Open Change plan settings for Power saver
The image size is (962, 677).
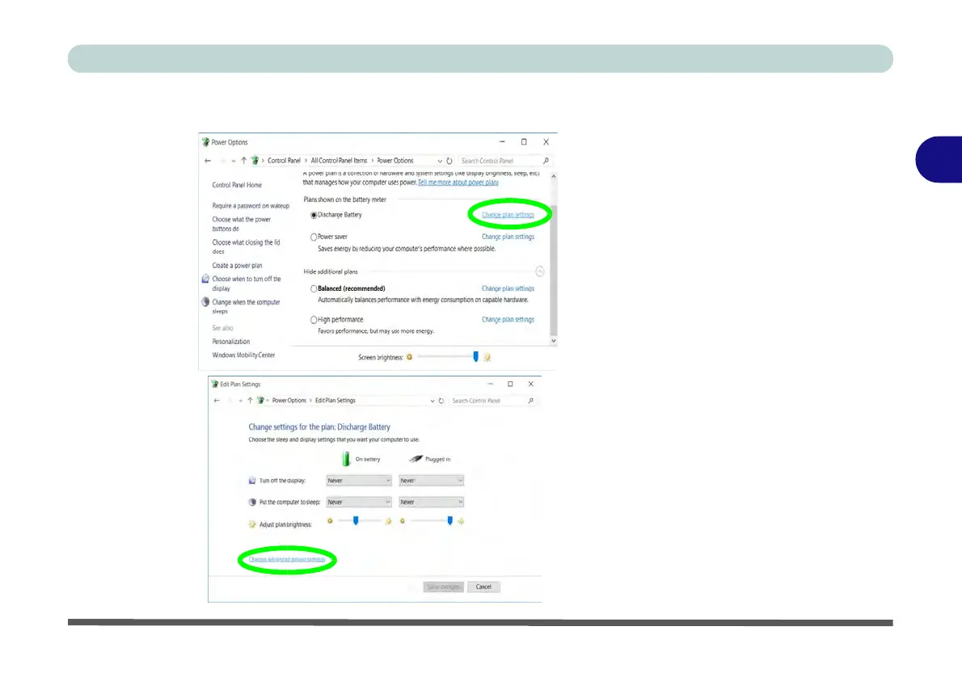(x=508, y=237)
